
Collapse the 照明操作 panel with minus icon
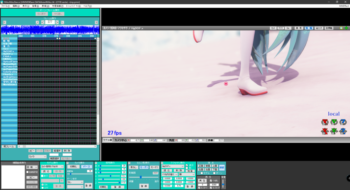96,163
